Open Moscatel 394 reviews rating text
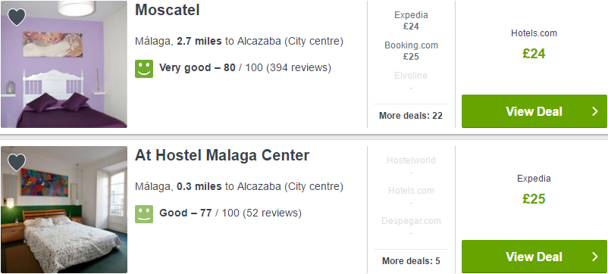Screen dimensions: 608x274 click(x=245, y=67)
